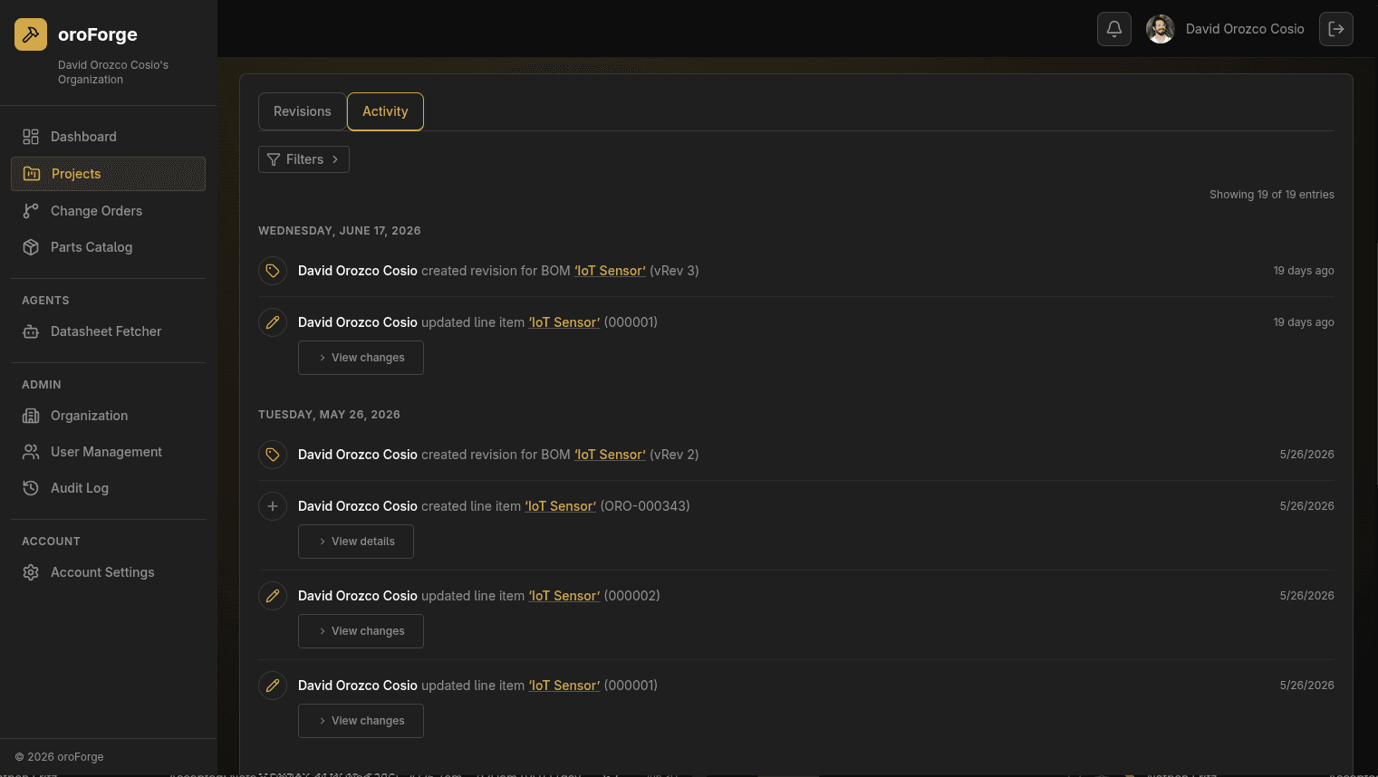Screen dimensions: 1378x777
Task: Click the Dashboard grid icon in sidebar
Action: (31, 137)
